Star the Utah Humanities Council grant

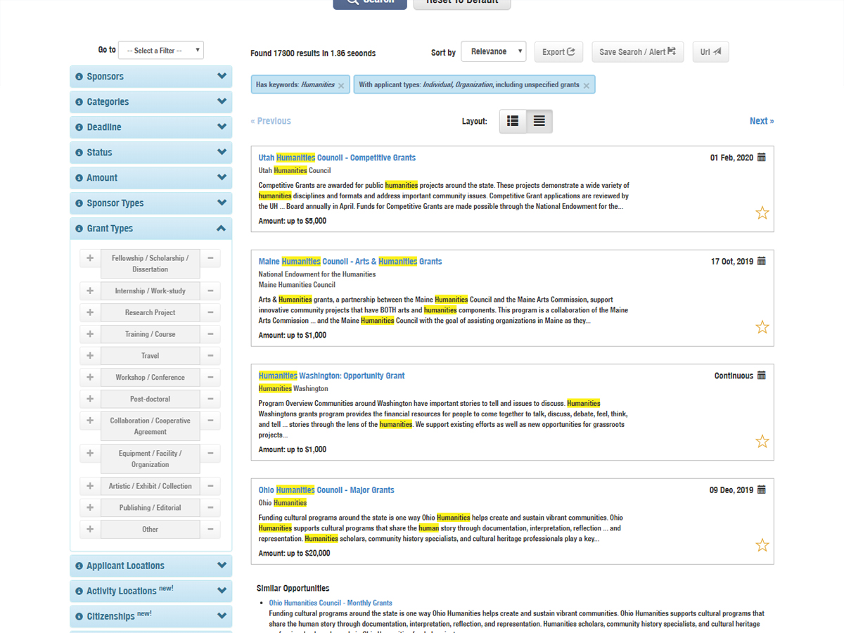tap(762, 212)
